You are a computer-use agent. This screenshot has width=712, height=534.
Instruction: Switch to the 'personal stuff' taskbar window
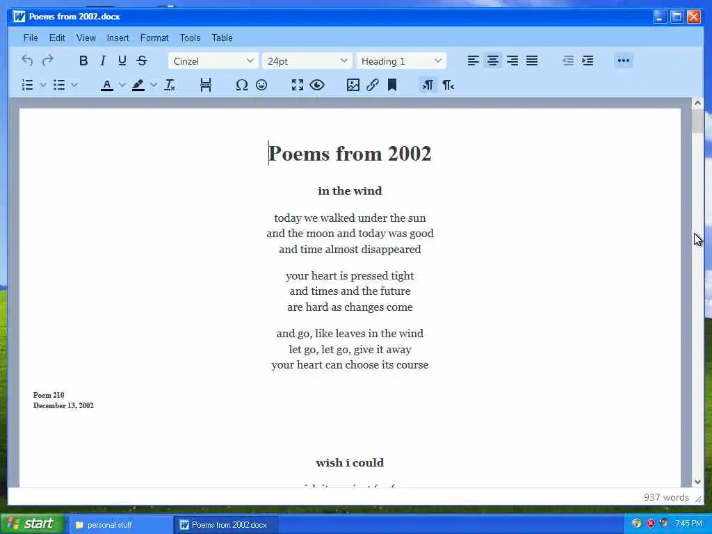(121, 525)
